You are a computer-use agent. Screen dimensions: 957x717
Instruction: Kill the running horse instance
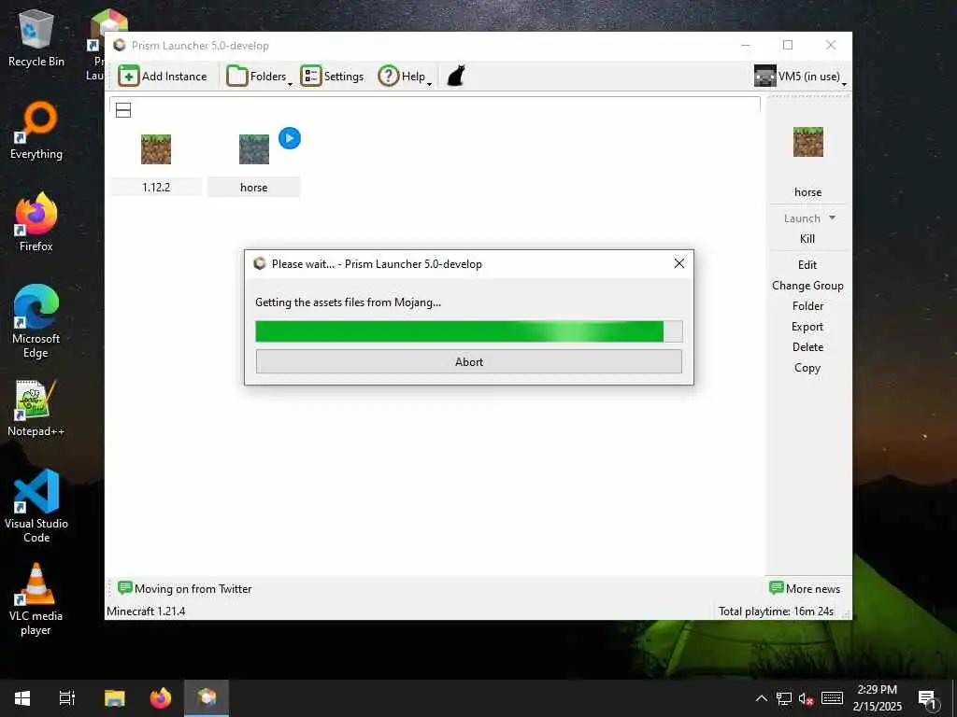pos(807,239)
